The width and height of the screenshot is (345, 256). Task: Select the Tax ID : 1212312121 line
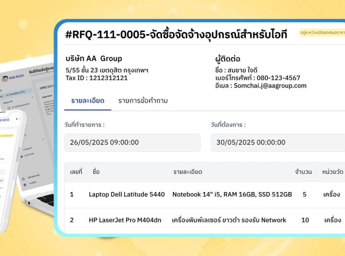click(97, 78)
